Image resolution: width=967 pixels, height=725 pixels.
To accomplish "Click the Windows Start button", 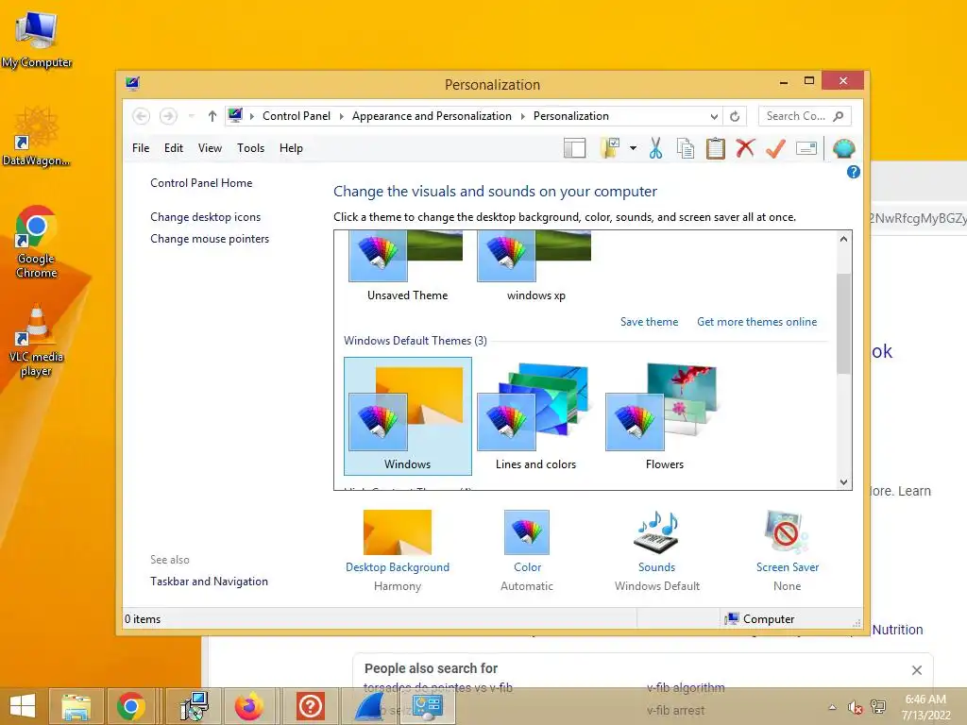I will [x=23, y=706].
